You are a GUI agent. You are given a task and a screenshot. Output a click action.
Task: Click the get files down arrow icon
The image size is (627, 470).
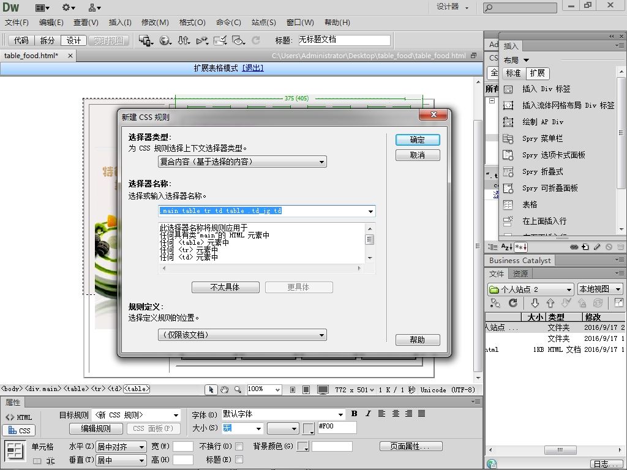(x=535, y=303)
